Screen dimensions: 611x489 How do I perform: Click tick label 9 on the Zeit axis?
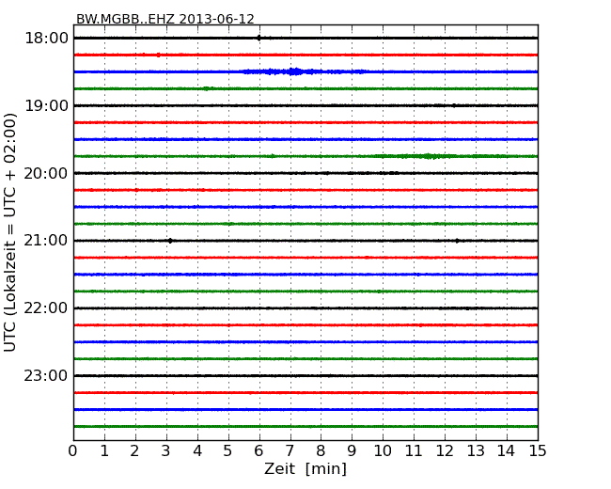pos(352,451)
